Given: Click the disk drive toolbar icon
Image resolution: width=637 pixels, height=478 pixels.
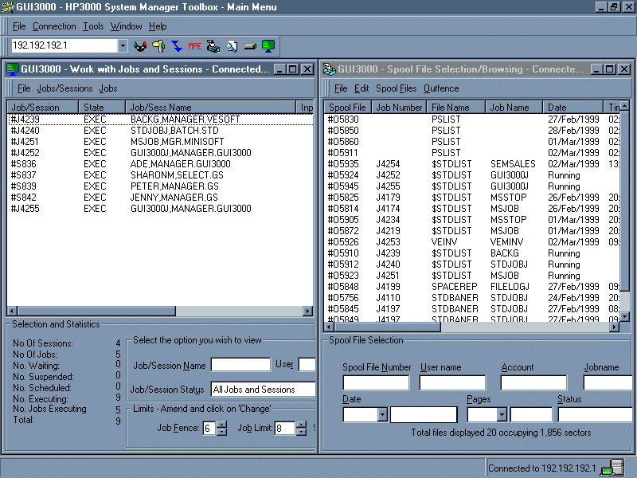Looking at the screenshot, I should [250, 46].
